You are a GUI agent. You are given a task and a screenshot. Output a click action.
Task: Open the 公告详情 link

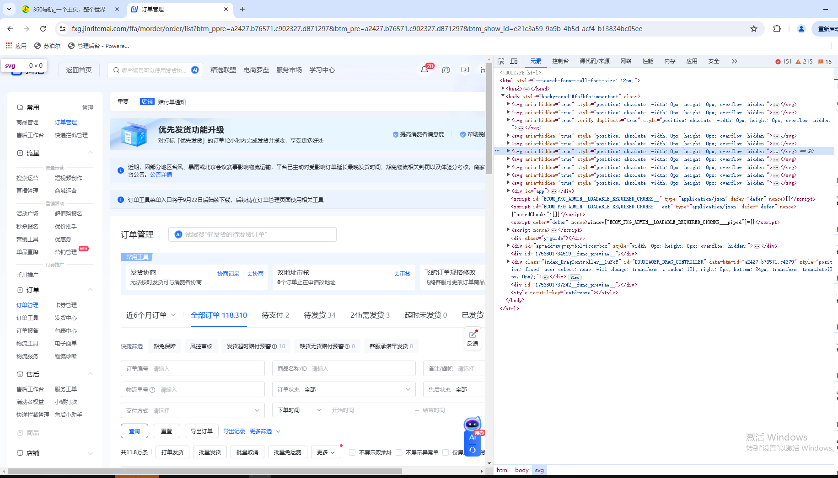tap(161, 175)
